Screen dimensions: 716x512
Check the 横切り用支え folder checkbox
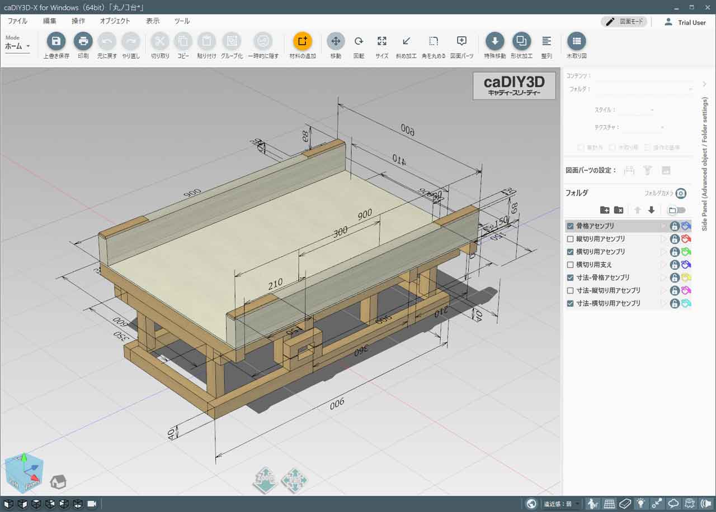coord(570,265)
